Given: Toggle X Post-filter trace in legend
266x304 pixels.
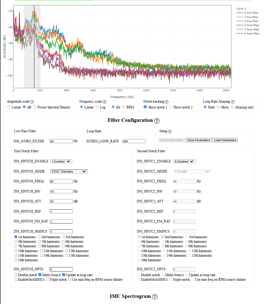Looking at the screenshot, I should coord(248,25).
